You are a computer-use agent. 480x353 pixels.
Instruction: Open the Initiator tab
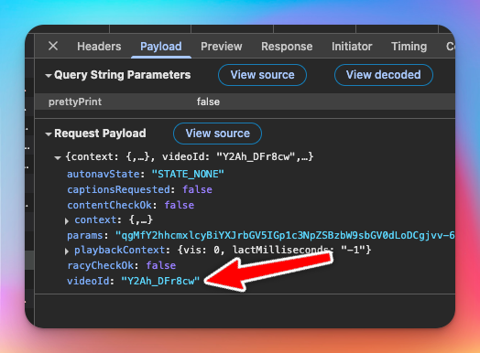point(352,47)
